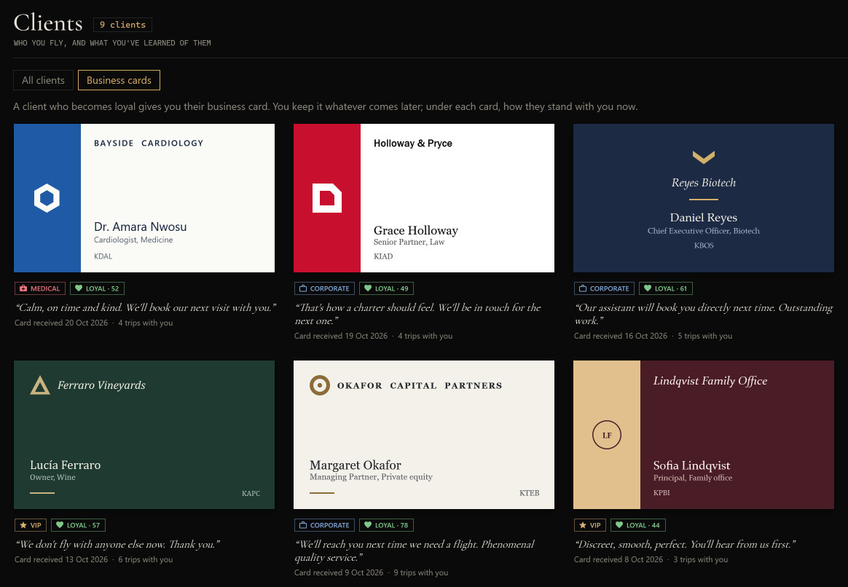Screen dimensions: 848x587
Task: Click the Clients page heading
Action: click(48, 23)
